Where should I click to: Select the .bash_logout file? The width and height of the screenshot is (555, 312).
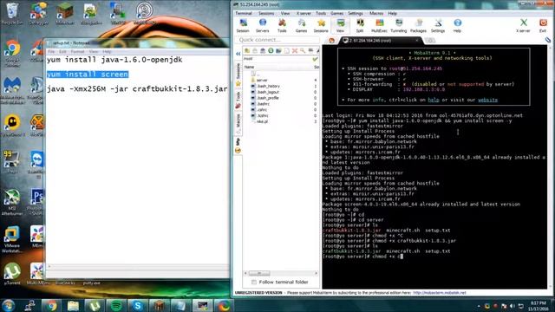coord(268,92)
